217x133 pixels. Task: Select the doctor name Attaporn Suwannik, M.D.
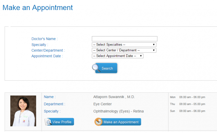[114, 97]
